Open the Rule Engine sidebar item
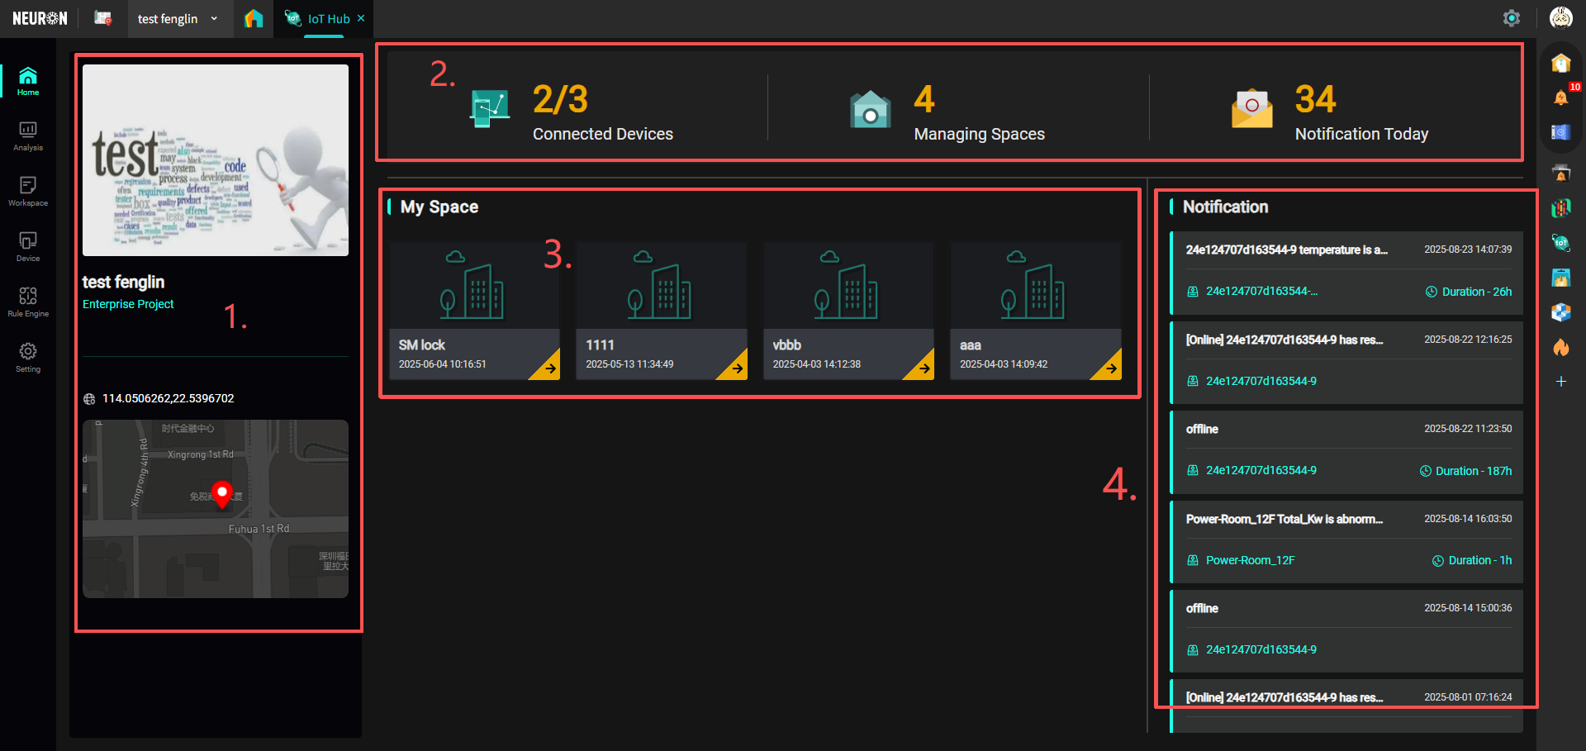The width and height of the screenshot is (1586, 751). [28, 302]
